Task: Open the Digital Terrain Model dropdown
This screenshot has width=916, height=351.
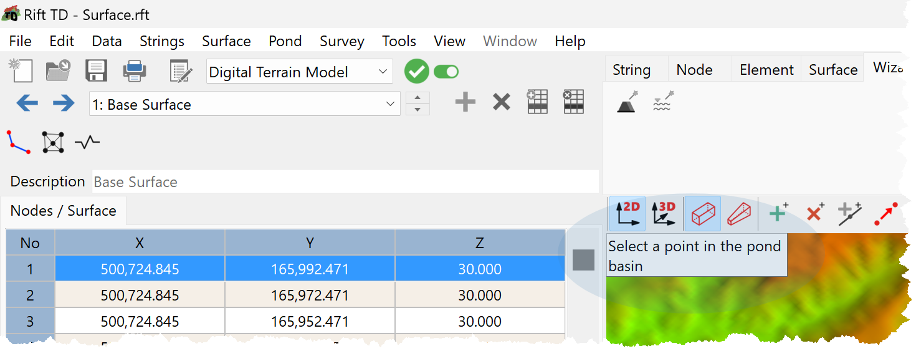Action: click(300, 72)
